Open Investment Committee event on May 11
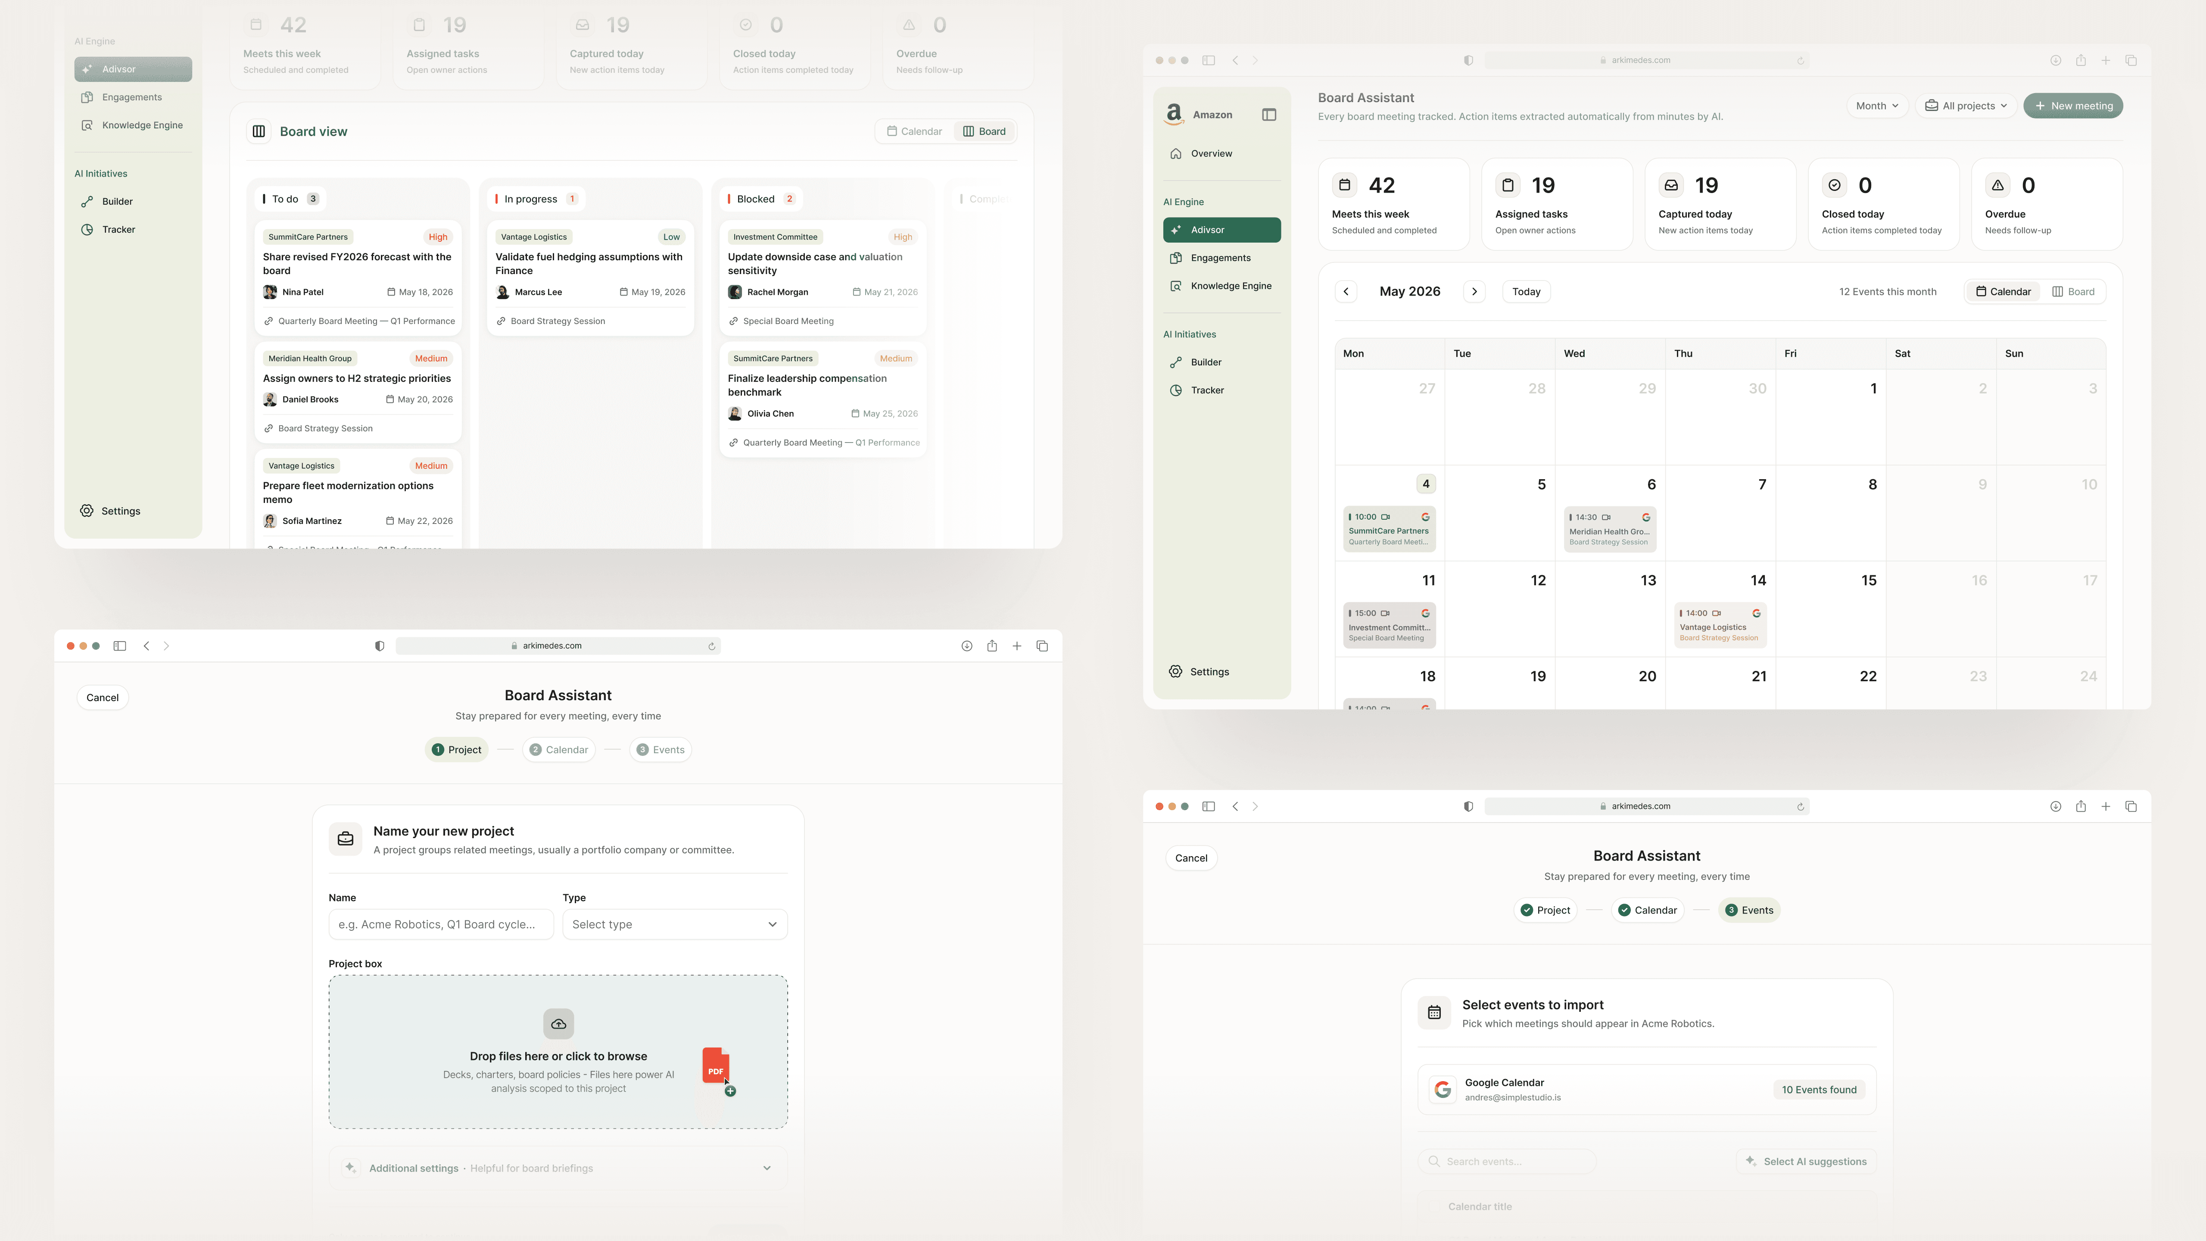The image size is (2206, 1241). coord(1389,625)
